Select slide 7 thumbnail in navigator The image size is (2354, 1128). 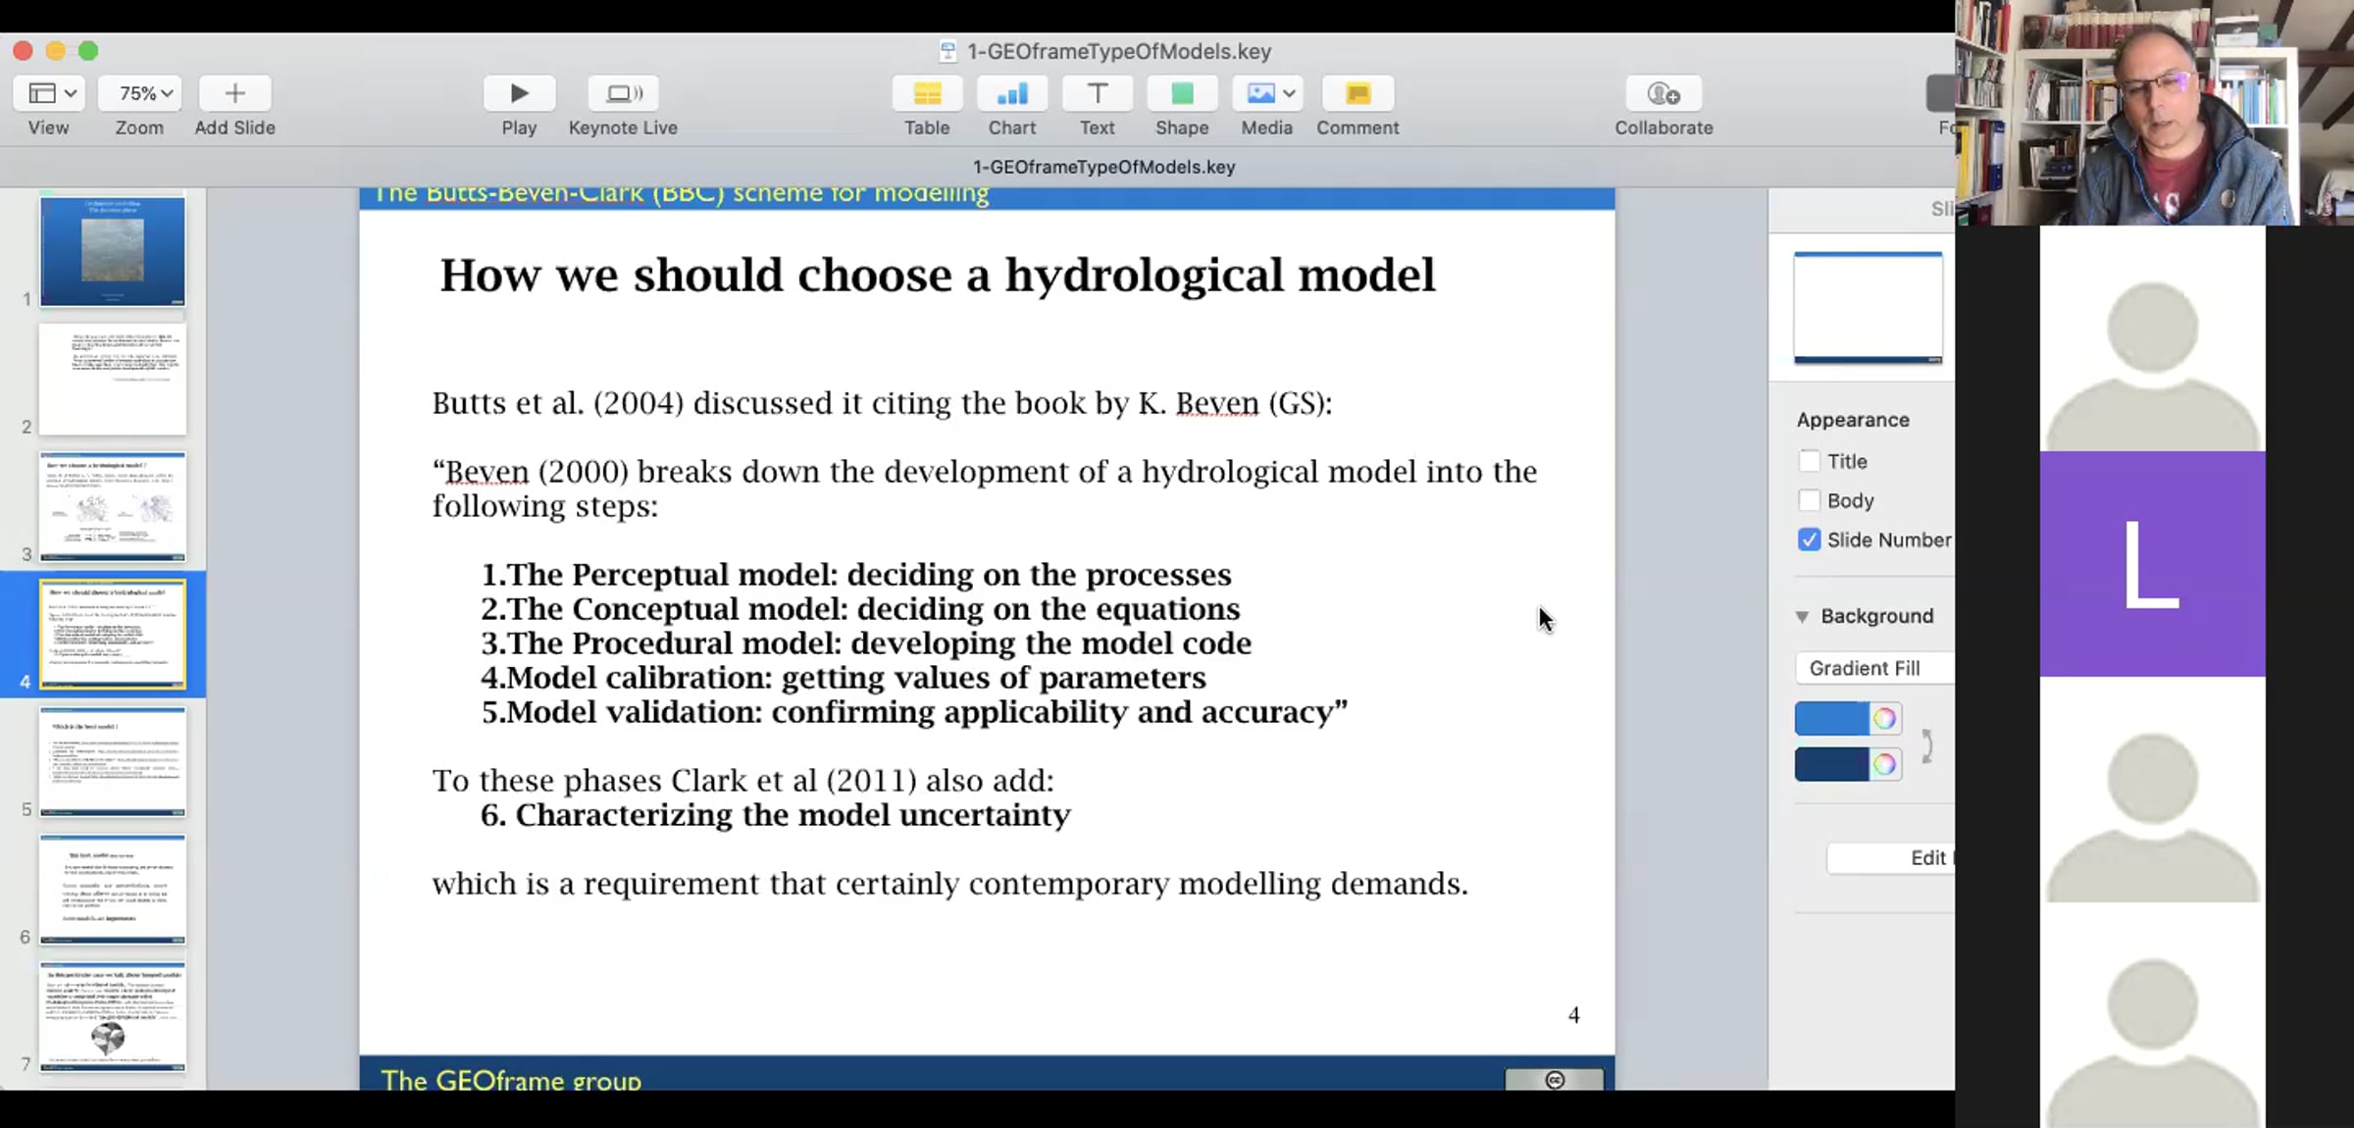112,1016
